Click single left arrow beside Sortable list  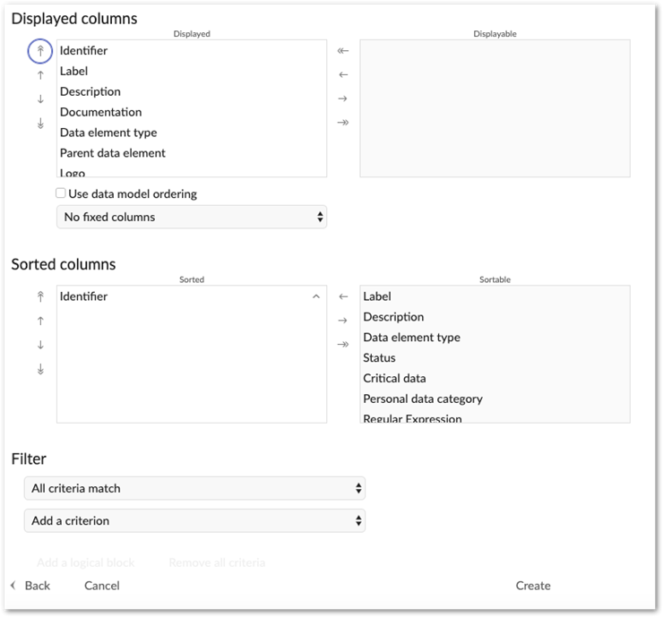(x=343, y=296)
